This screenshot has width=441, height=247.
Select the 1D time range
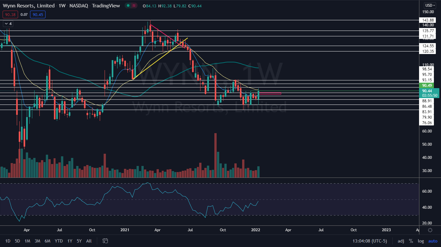[x=8, y=241]
